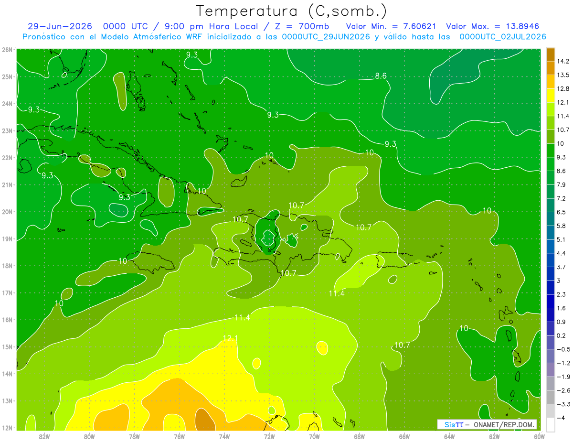Click the 70W longitude axis label
Viewport: 573px width, 443px height.
click(x=314, y=436)
